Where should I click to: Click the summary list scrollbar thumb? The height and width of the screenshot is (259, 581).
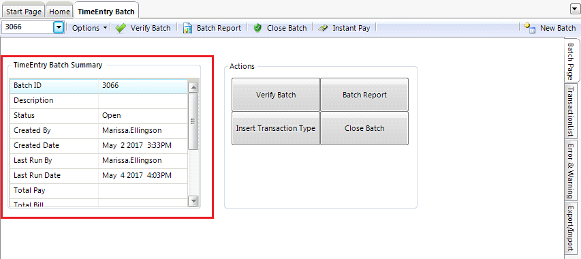(x=193, y=121)
